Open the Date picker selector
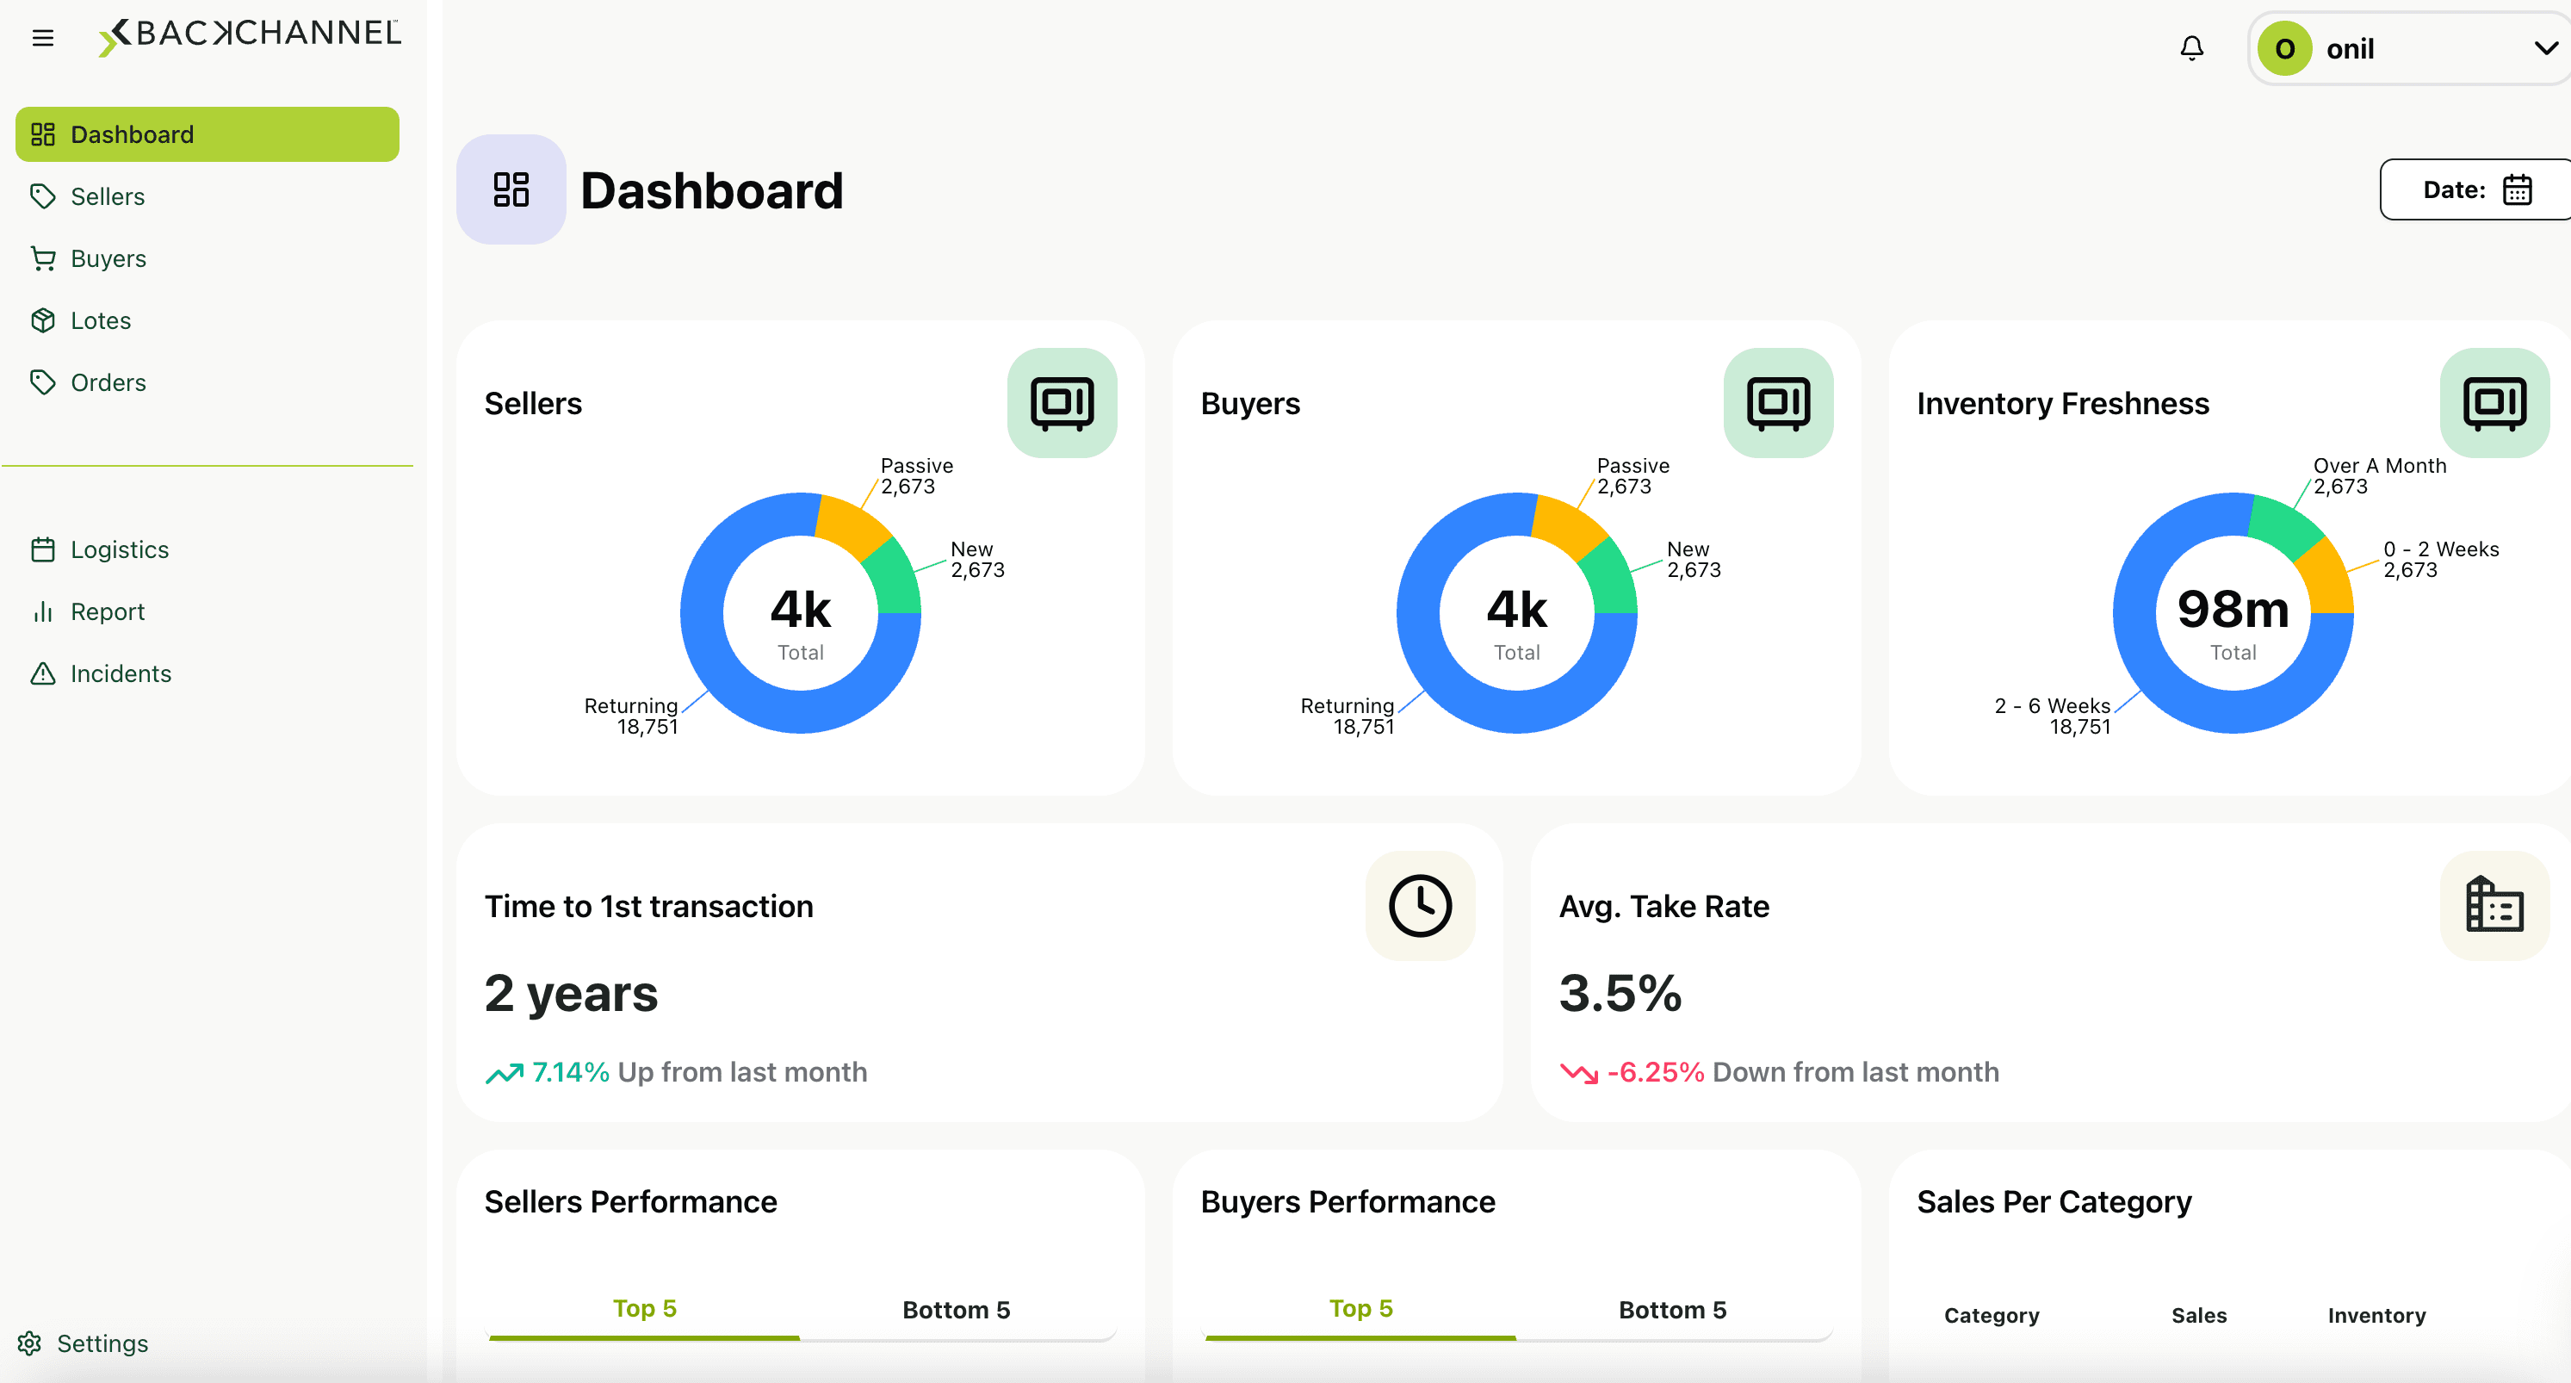This screenshot has width=2571, height=1383. (x=2475, y=189)
